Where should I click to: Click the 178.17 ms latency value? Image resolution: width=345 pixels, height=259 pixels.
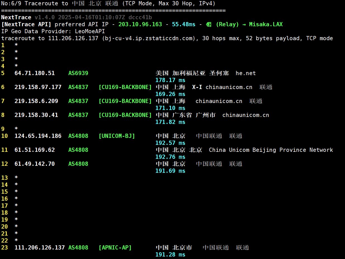(x=170, y=80)
